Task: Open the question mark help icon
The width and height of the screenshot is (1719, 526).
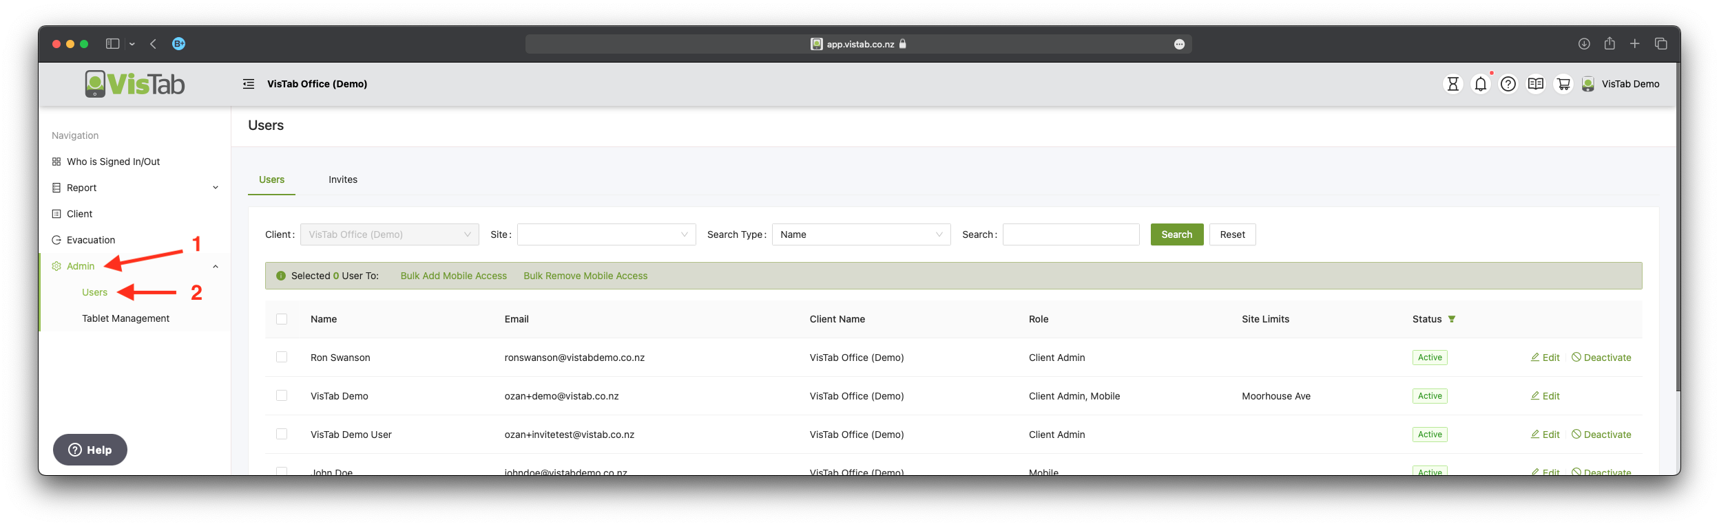Action: 1508,84
